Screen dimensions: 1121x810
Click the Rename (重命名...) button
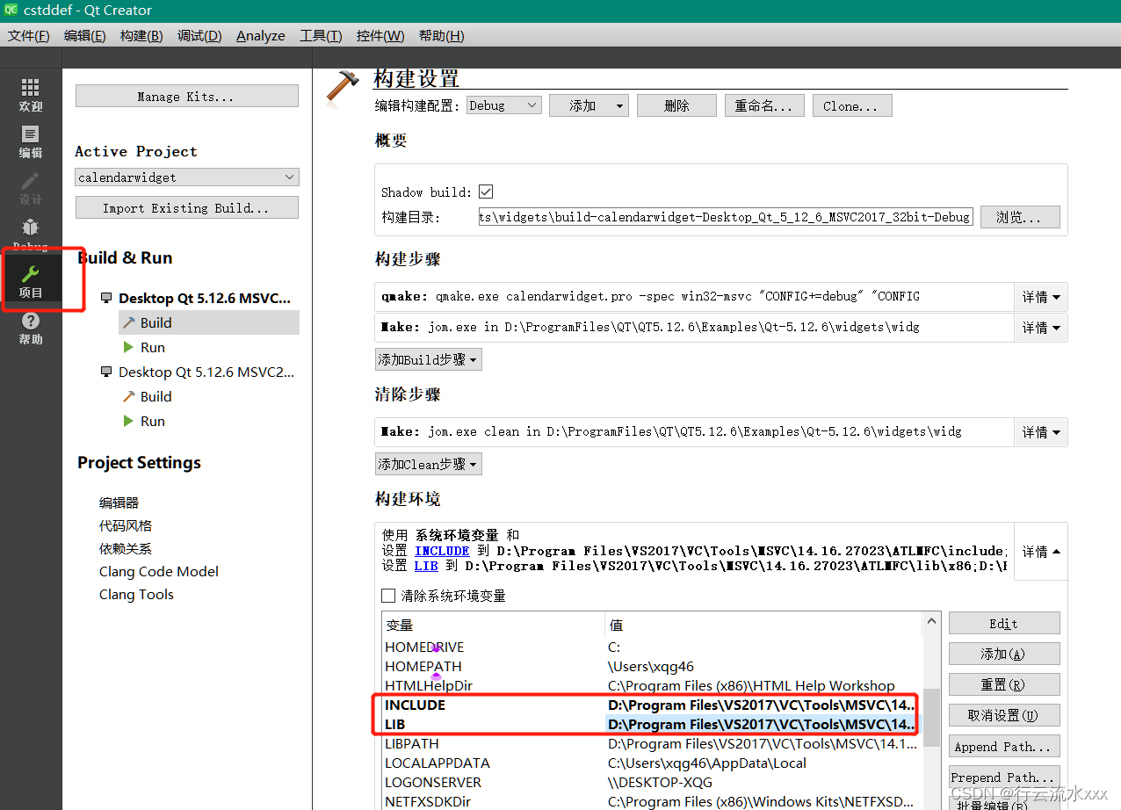click(x=764, y=105)
